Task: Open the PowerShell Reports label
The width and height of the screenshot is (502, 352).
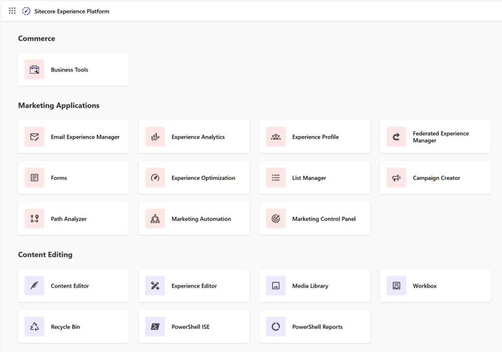Action: (x=317, y=327)
